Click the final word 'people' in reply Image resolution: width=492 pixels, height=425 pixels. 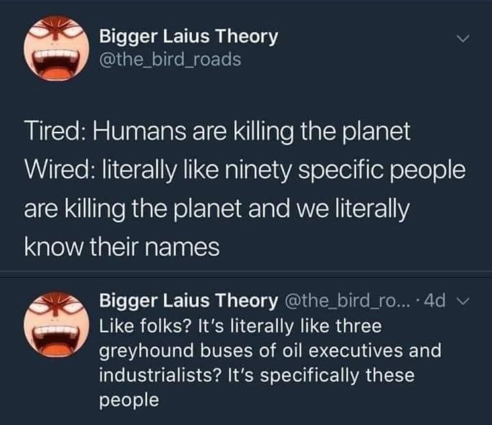(x=129, y=400)
